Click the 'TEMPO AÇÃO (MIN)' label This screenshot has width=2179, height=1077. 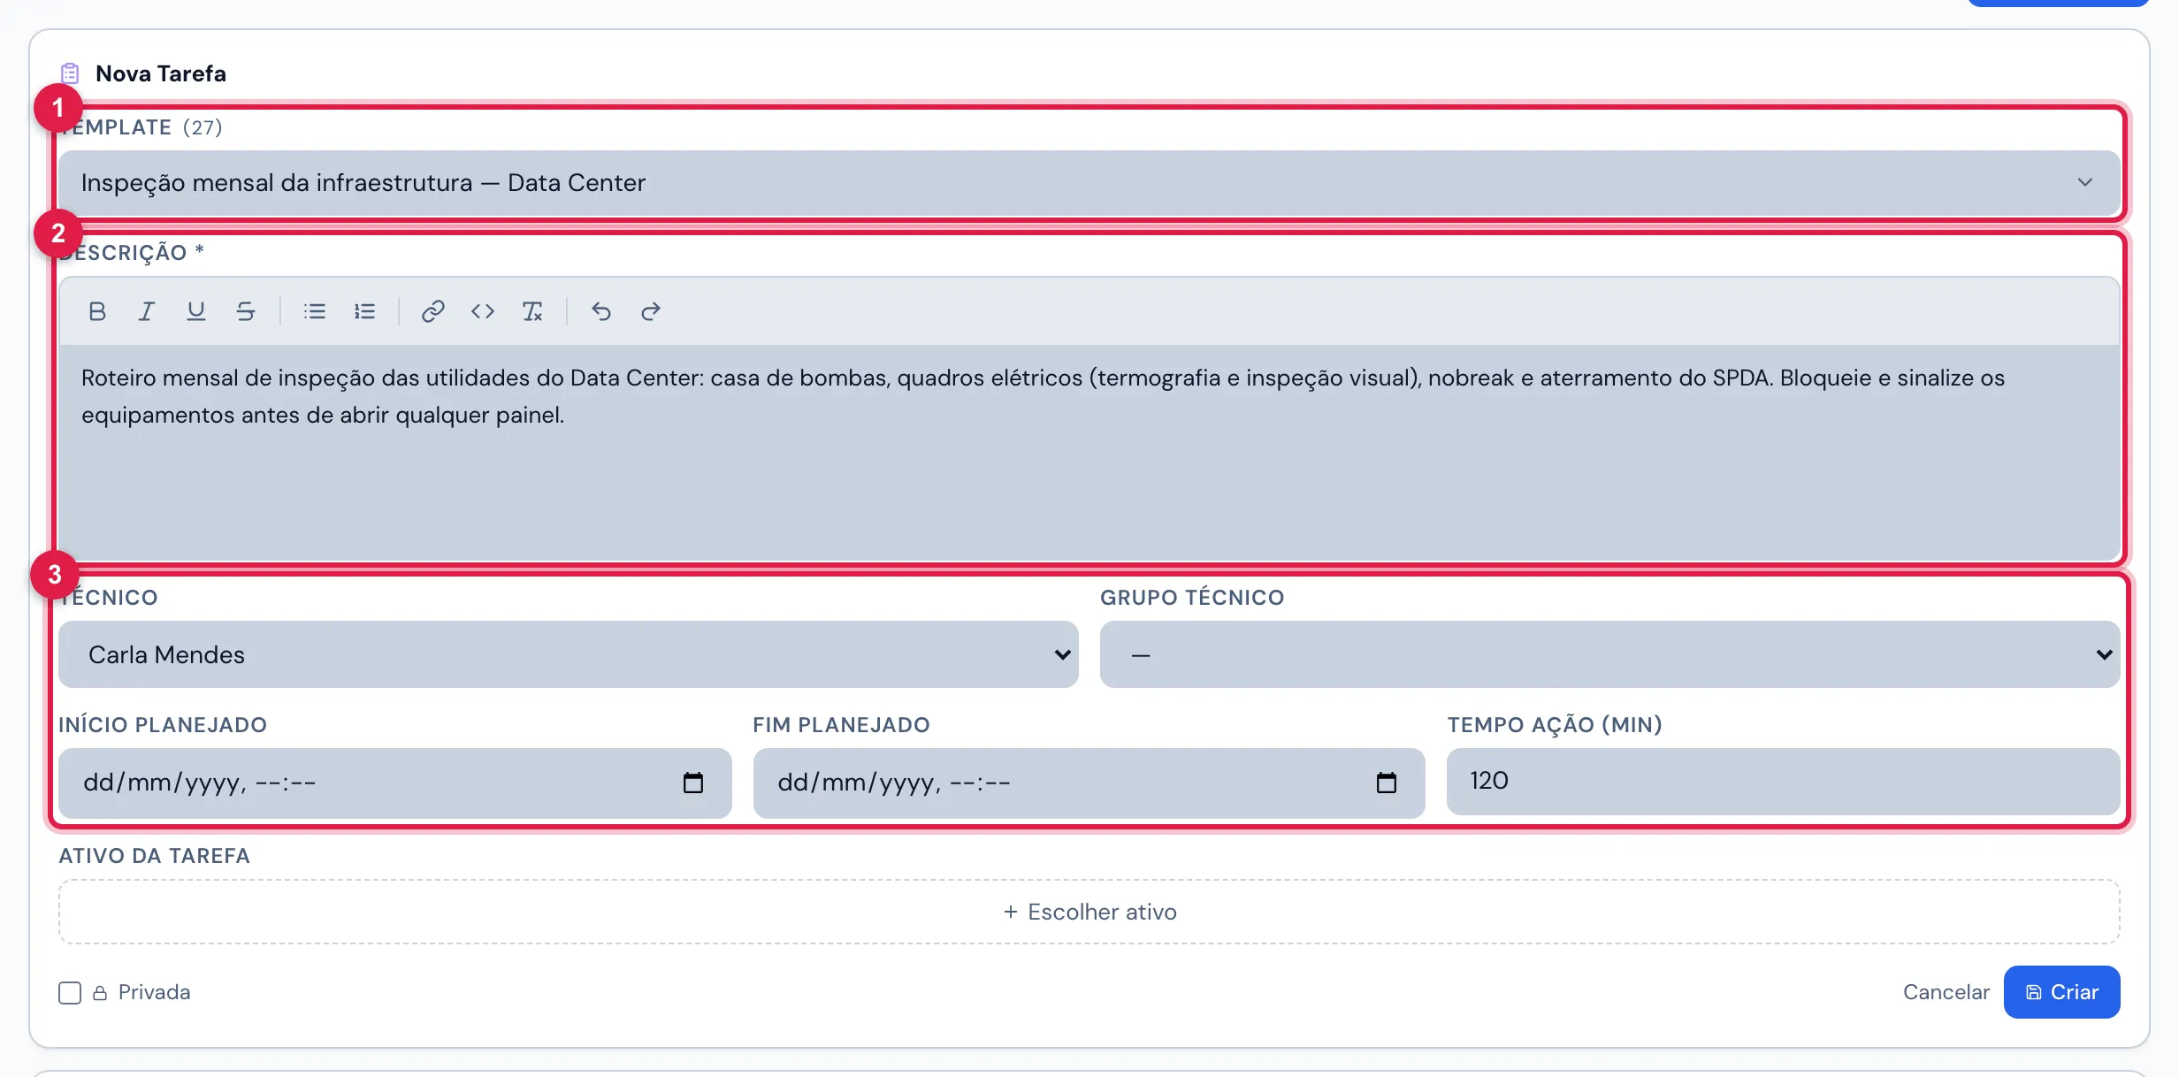[x=1555, y=725]
